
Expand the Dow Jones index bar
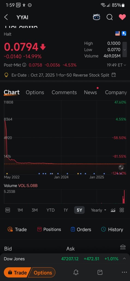pyautogui.click(x=124, y=258)
